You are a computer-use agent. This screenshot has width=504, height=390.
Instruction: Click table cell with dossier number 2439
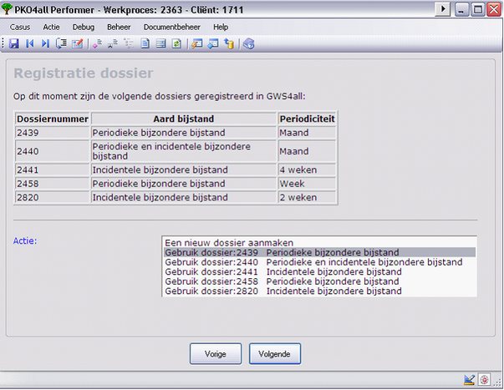click(53, 133)
